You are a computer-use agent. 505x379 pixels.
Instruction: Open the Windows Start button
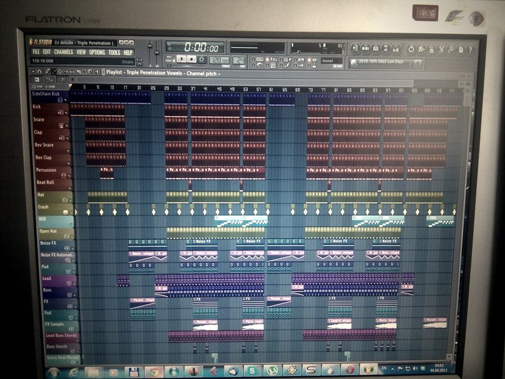(x=53, y=373)
